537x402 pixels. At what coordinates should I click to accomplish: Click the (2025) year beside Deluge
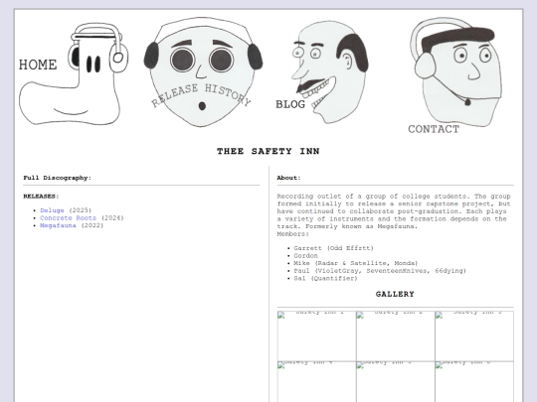point(81,210)
